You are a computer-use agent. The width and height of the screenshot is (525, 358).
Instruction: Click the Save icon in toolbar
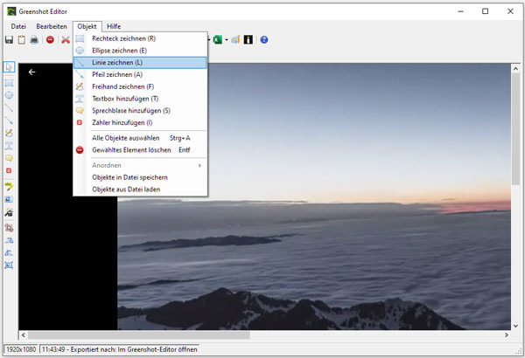tap(9, 40)
